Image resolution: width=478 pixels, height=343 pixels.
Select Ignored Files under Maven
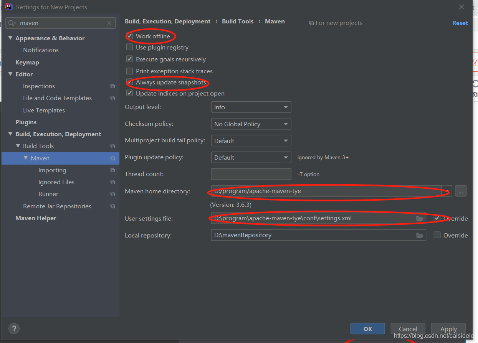(x=56, y=182)
